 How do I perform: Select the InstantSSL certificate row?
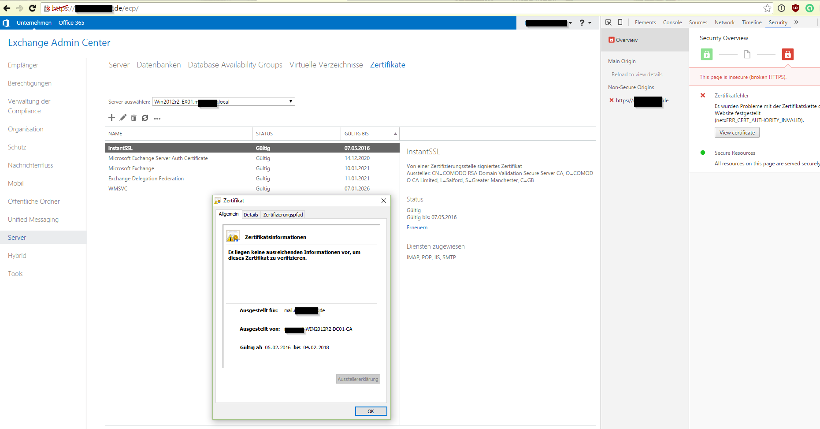pos(252,148)
